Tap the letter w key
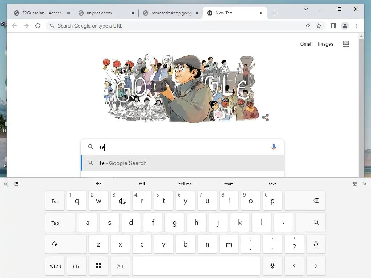371x278 pixels. coord(99,201)
